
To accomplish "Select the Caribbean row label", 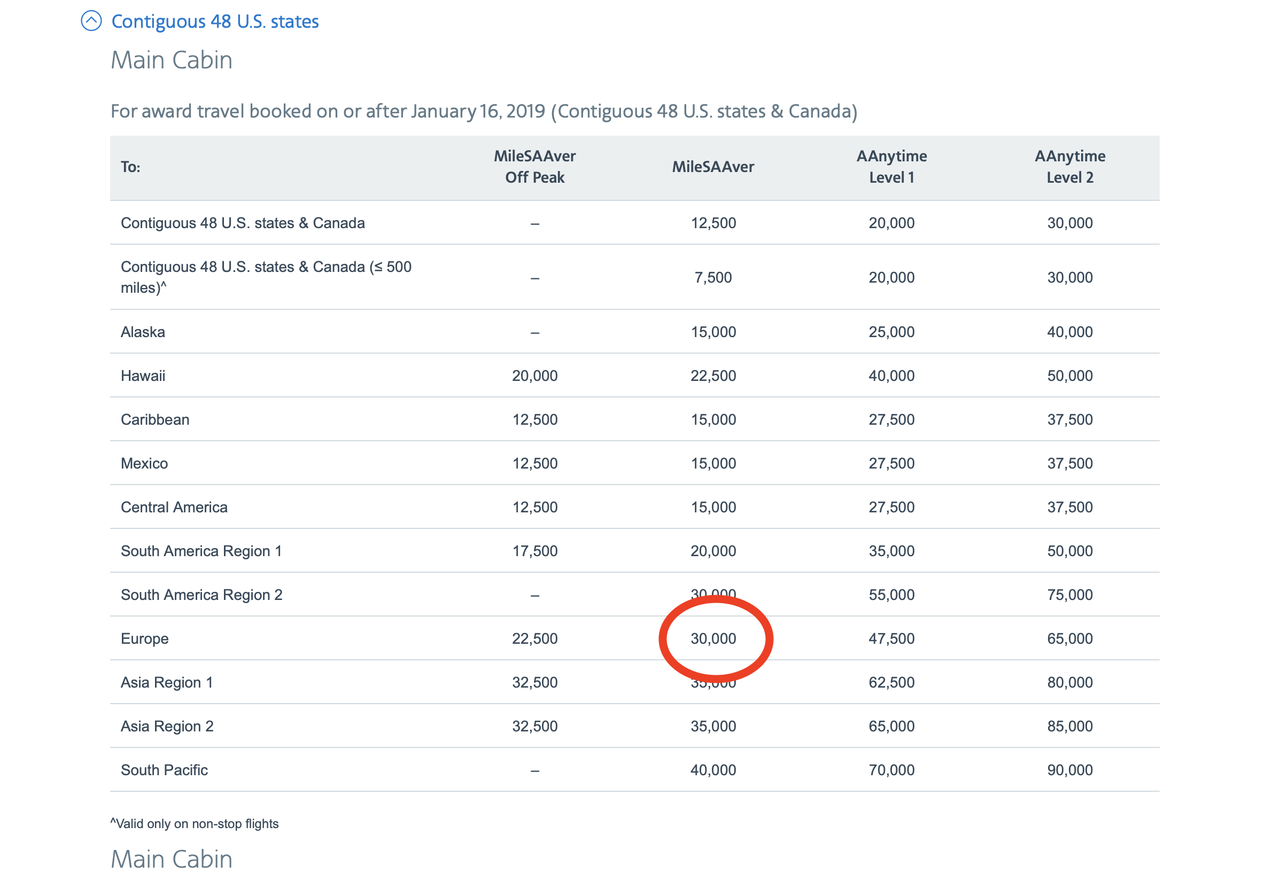I will pos(155,419).
